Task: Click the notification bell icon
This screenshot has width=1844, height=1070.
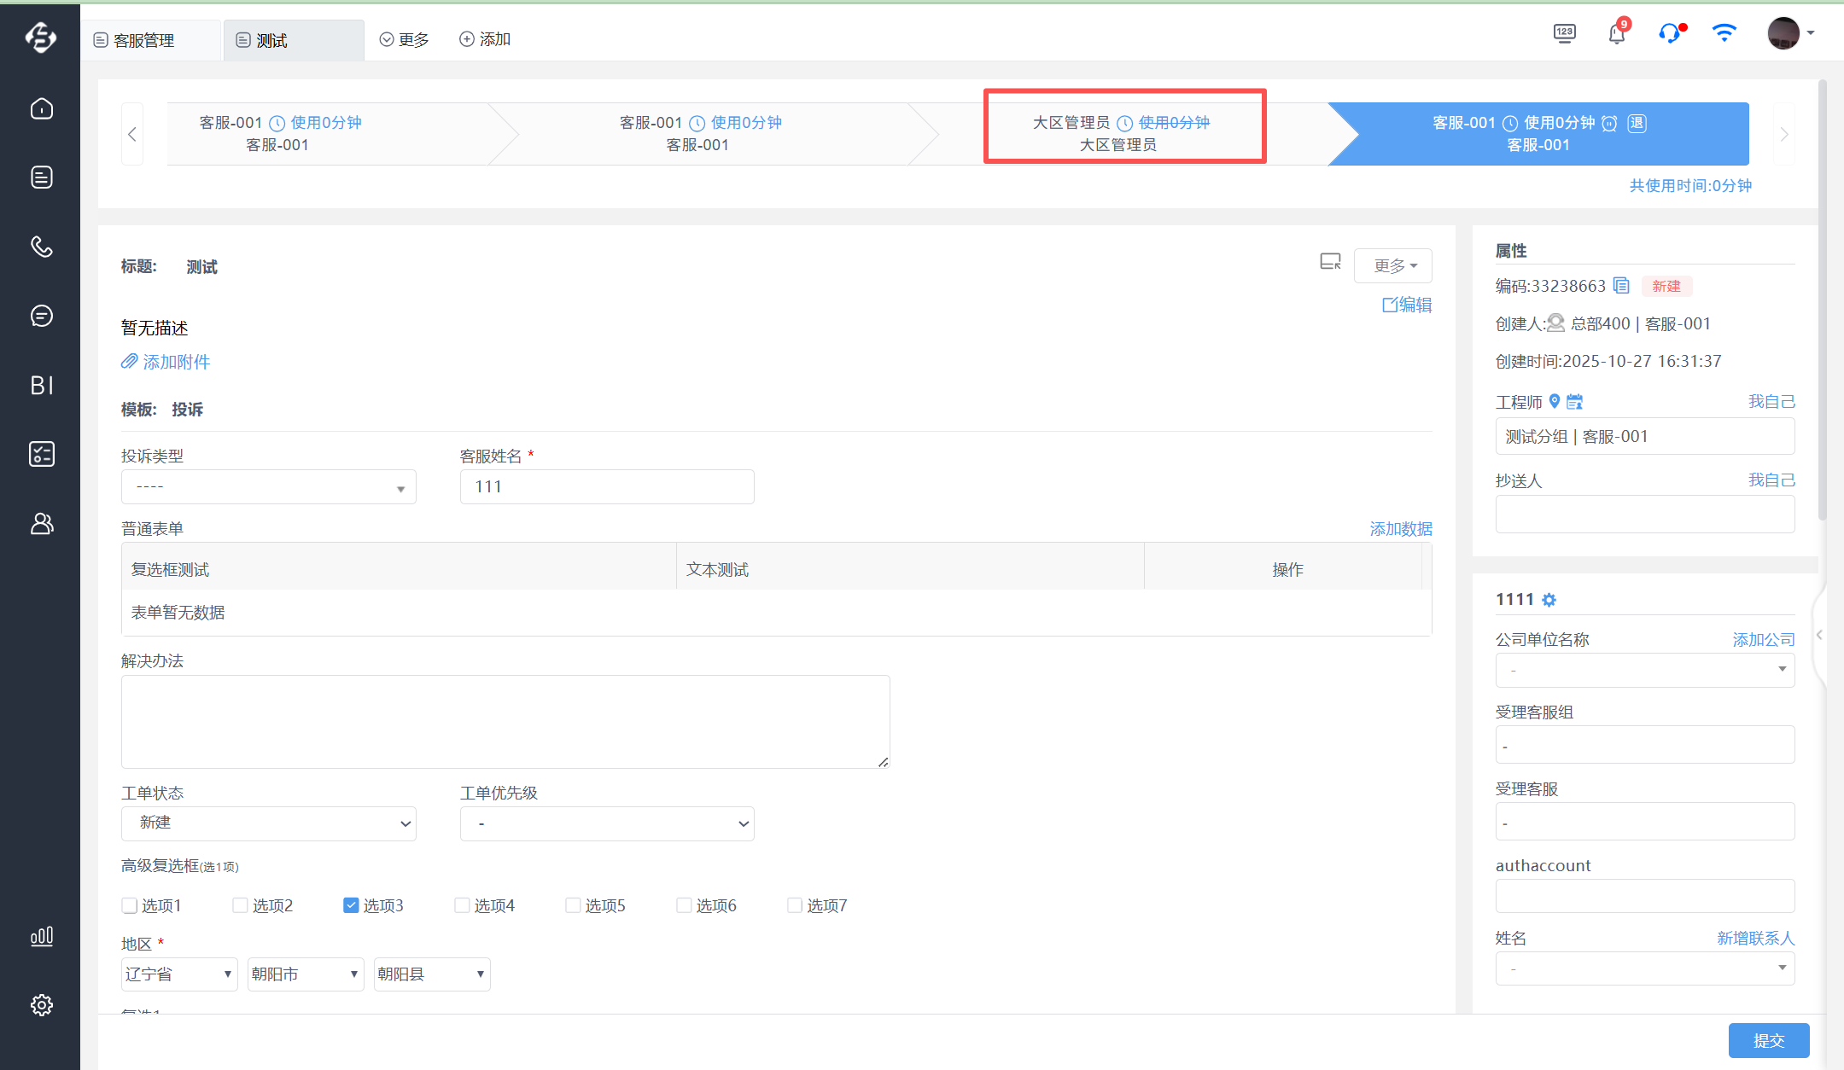Action: tap(1616, 34)
